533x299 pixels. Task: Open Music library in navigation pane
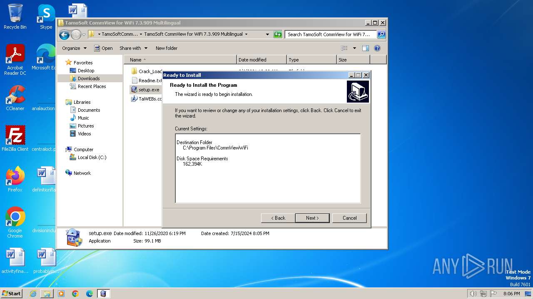click(83, 118)
